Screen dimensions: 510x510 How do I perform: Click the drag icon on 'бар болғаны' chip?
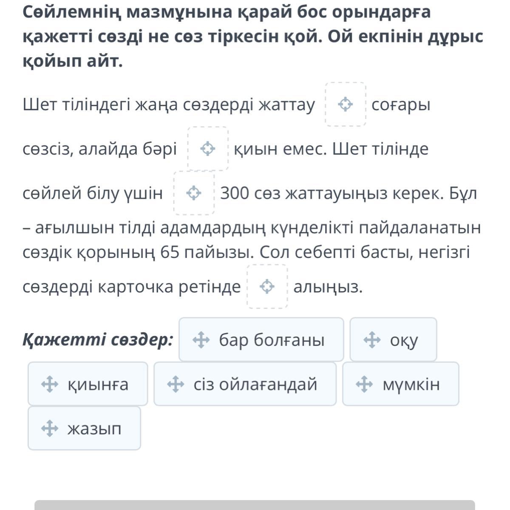pyautogui.click(x=201, y=340)
